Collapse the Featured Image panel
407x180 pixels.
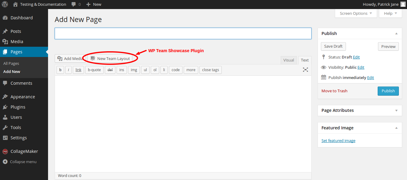click(396, 128)
